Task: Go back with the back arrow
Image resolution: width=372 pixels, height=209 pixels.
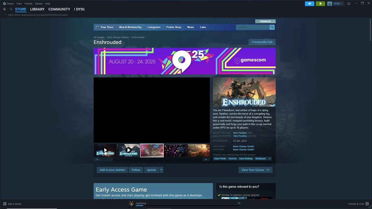Action: (x=5, y=9)
